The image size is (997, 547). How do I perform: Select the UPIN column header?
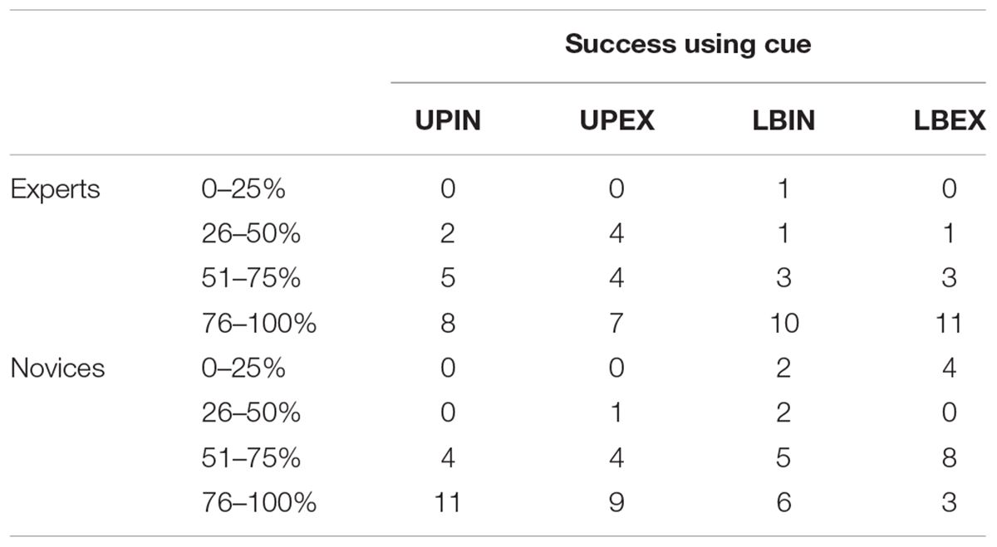pos(448,121)
